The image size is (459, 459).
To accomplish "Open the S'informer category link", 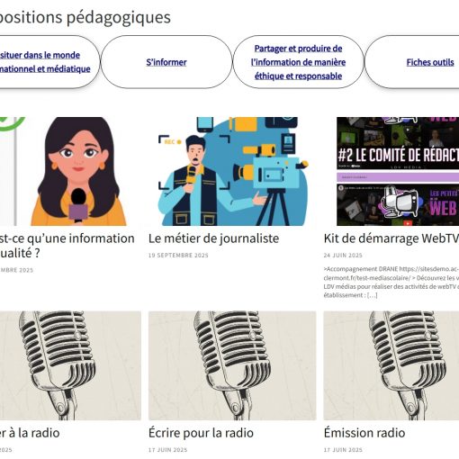I will [x=166, y=62].
